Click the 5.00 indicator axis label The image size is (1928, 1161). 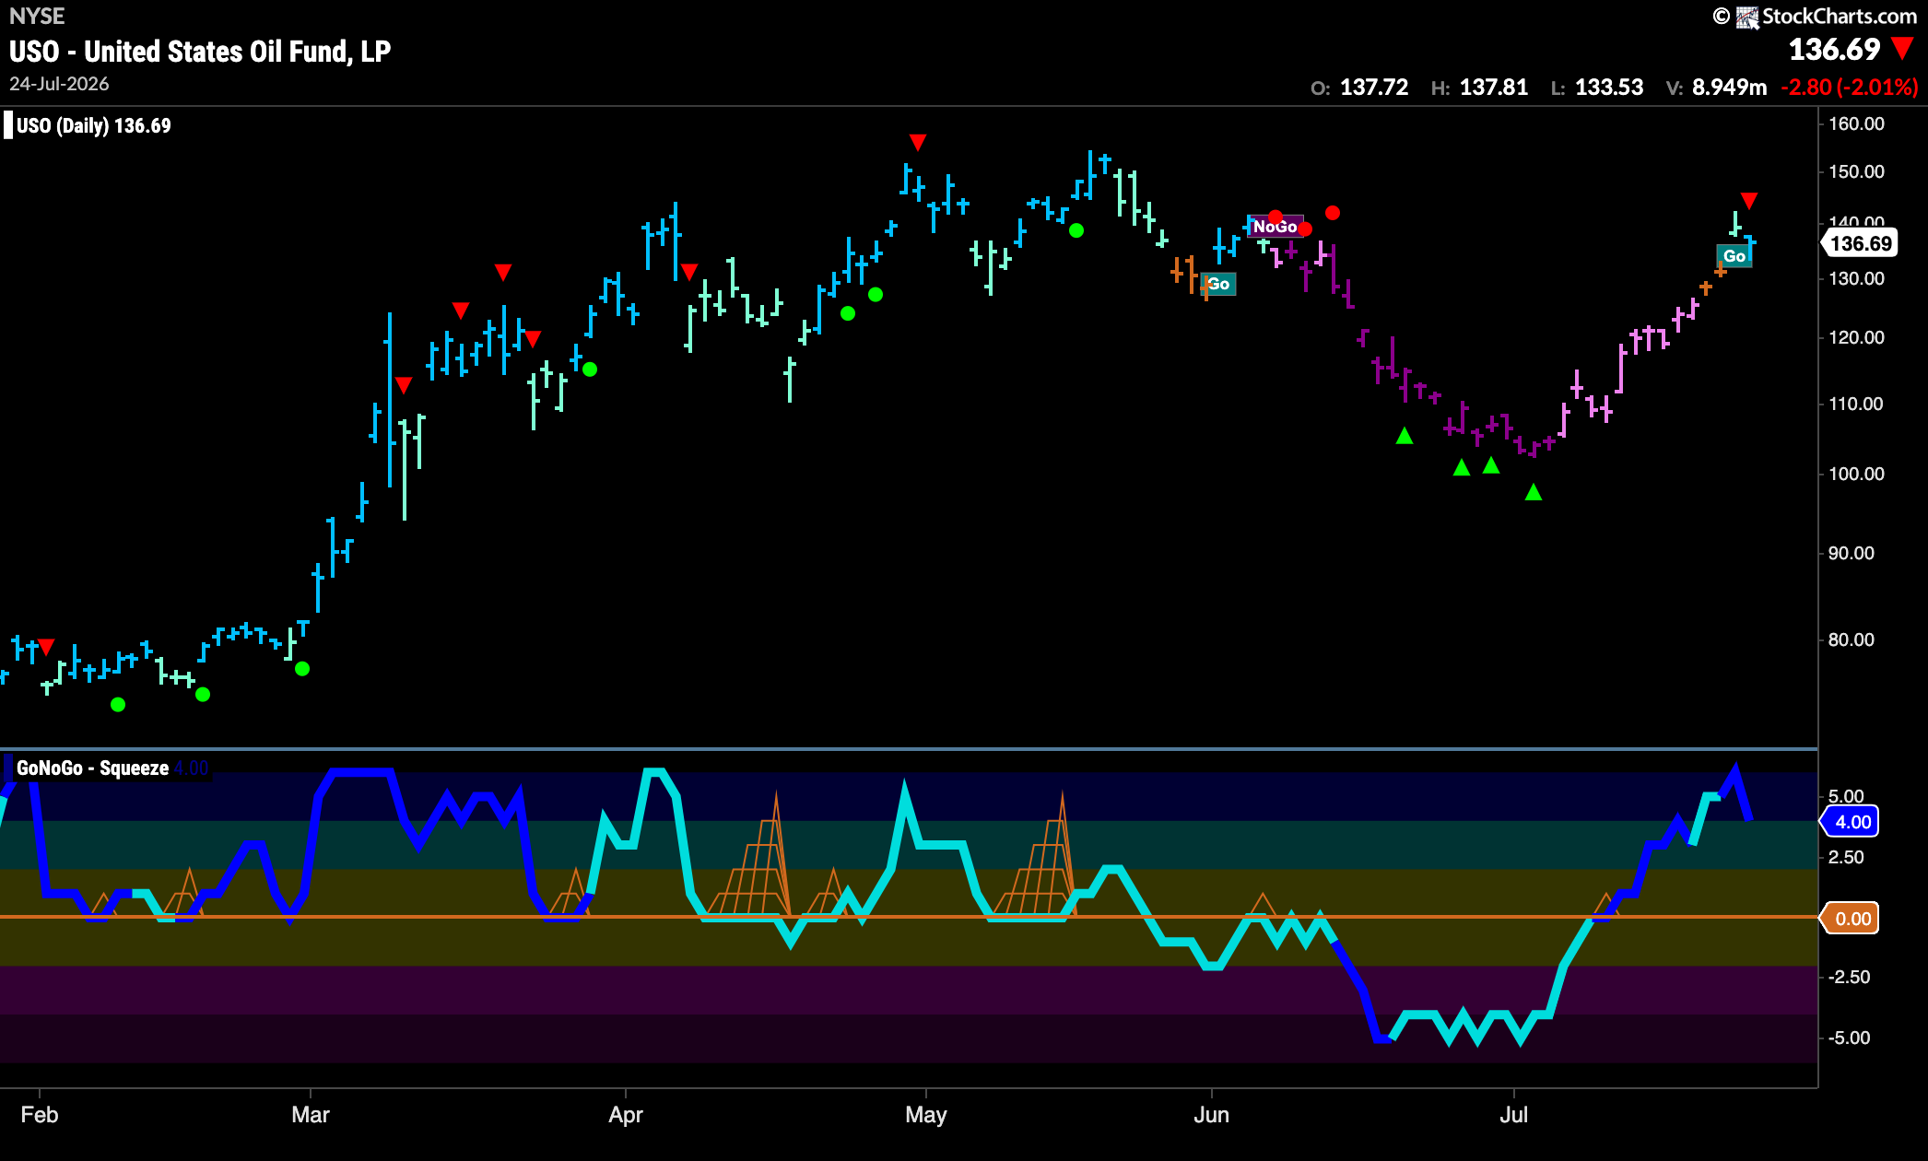[1846, 796]
